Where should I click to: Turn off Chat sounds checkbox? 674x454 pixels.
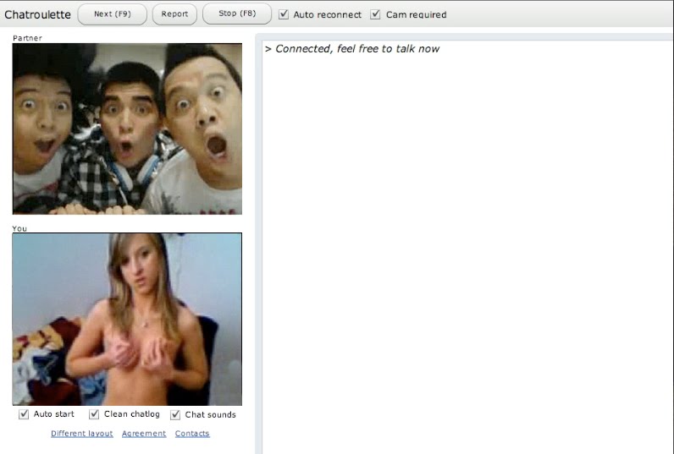(175, 414)
